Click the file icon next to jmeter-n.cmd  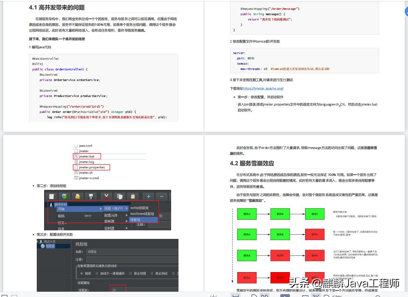point(76,178)
